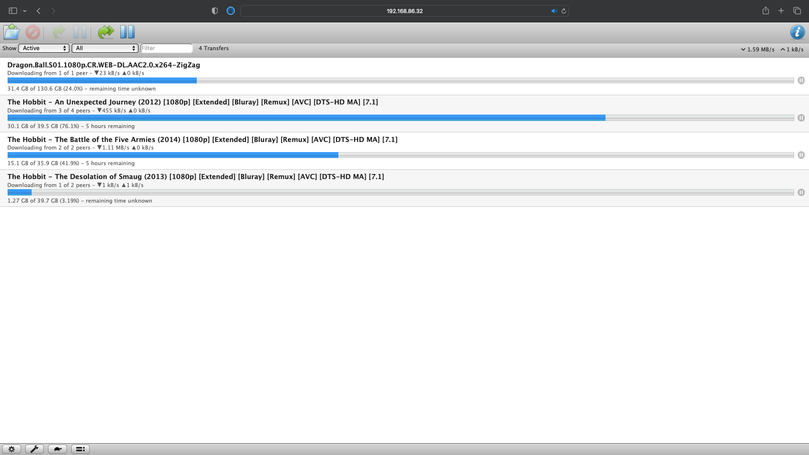The width and height of the screenshot is (809, 455).
Task: Select The Desolation of Smaug title
Action: tap(196, 177)
